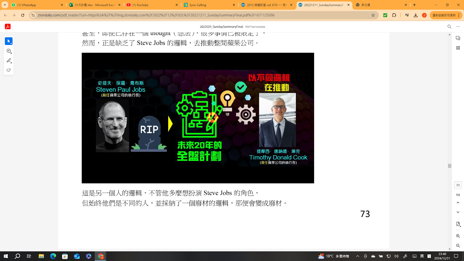Screen dimensions: 464x261
Task: Zoom out of the PDF
Action: point(458,246)
